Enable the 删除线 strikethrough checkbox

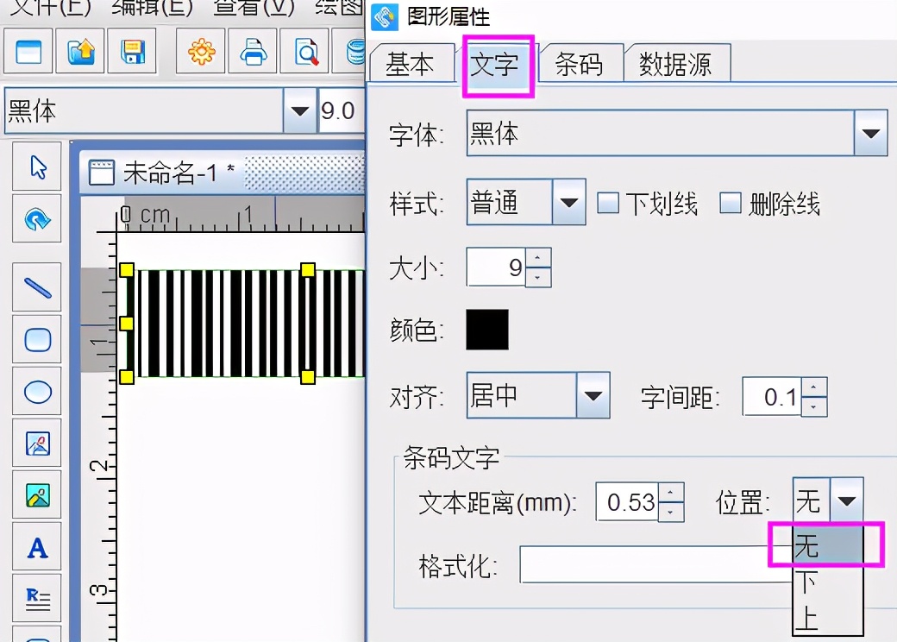pos(731,203)
